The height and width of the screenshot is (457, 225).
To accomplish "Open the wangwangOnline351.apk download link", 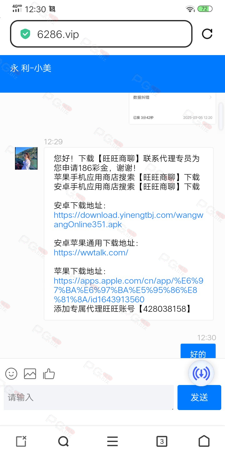I will pyautogui.click(x=128, y=220).
